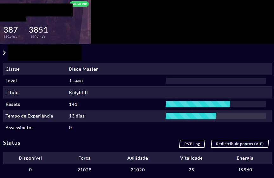Expand the chevron arrow beside character name
274x178 pixels.
4,53
